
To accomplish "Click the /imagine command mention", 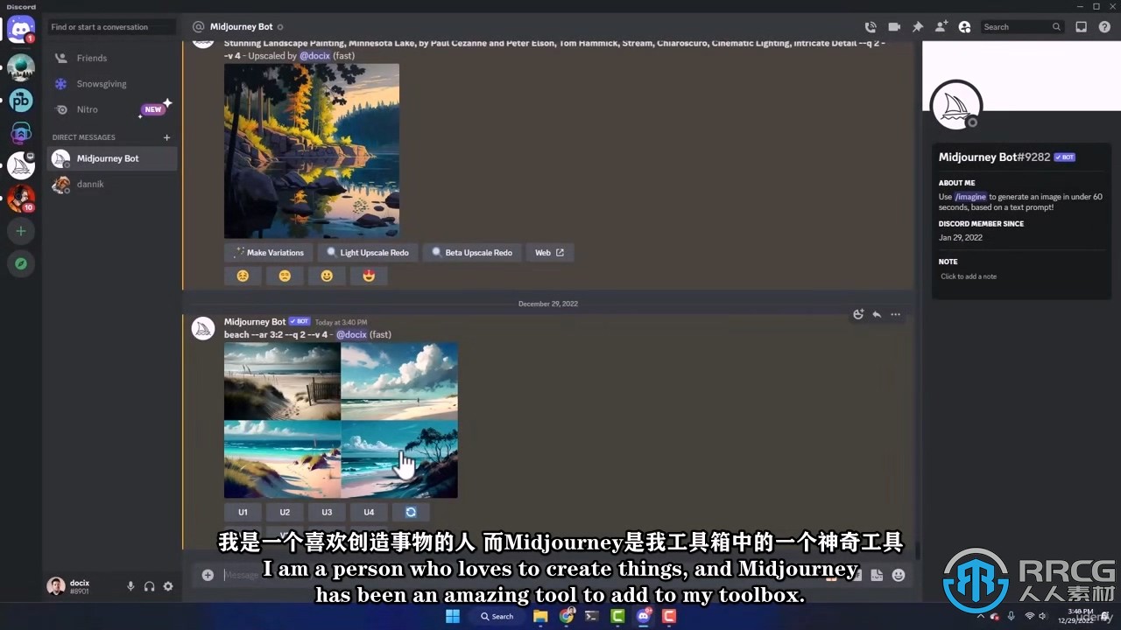I will pyautogui.click(x=970, y=197).
